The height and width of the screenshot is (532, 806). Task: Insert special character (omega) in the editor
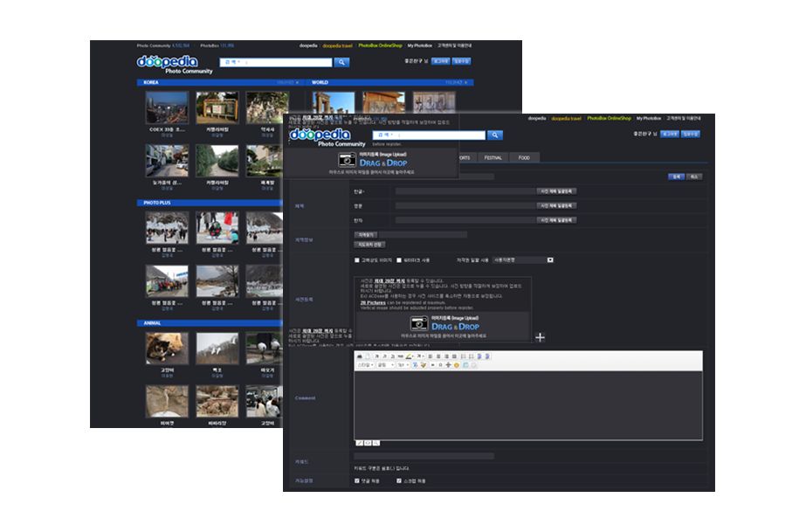coord(440,365)
